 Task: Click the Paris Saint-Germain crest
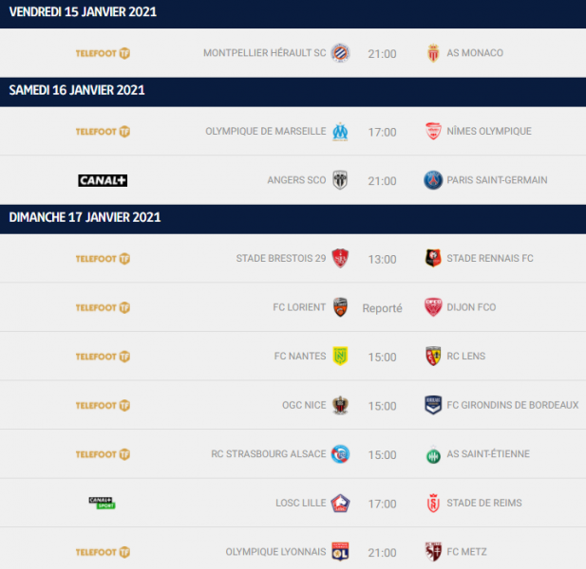click(433, 180)
